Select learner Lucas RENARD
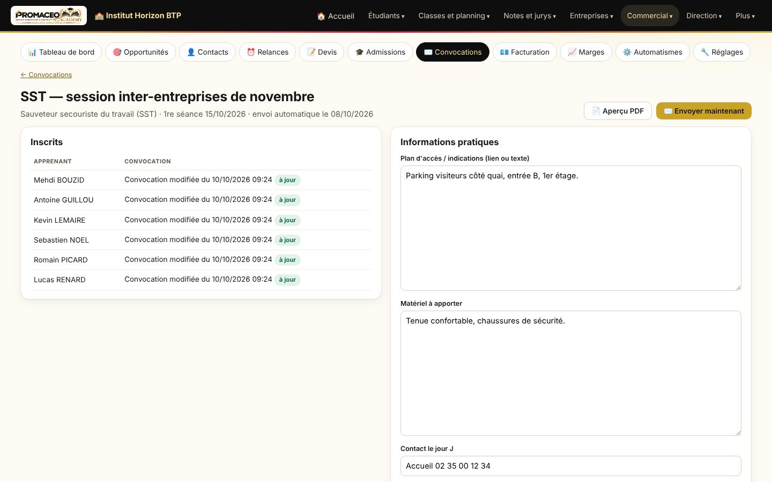 click(x=60, y=280)
